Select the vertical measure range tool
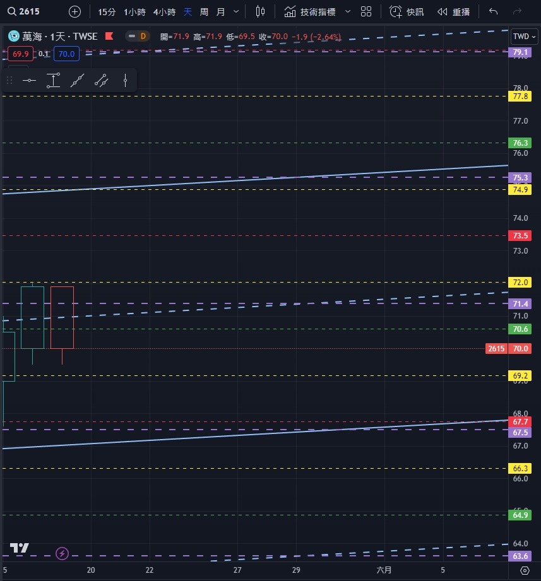This screenshot has height=581, width=541. pos(53,80)
